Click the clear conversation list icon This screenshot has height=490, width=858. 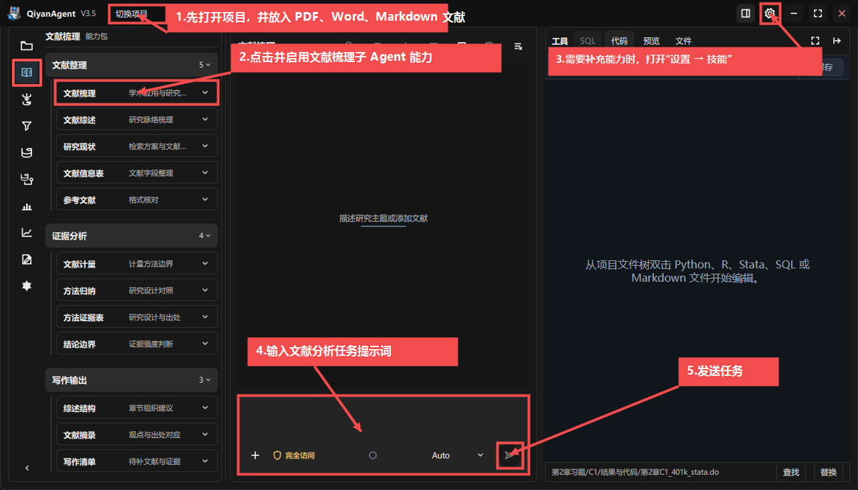point(518,46)
